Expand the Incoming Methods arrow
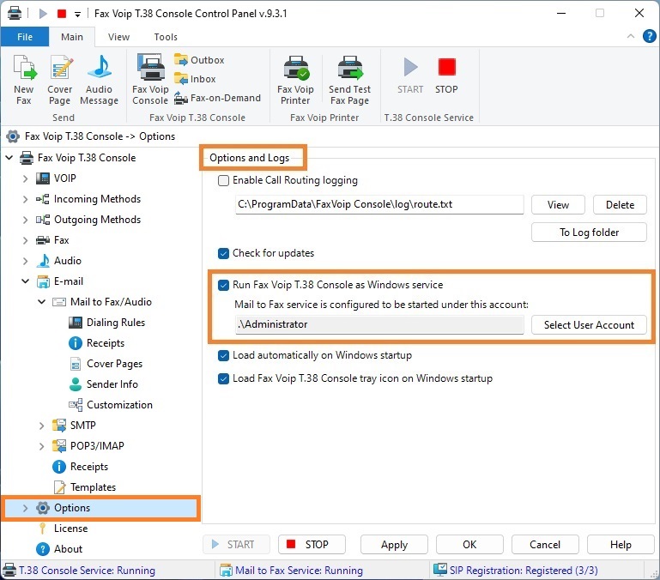This screenshot has width=660, height=580. 25,200
